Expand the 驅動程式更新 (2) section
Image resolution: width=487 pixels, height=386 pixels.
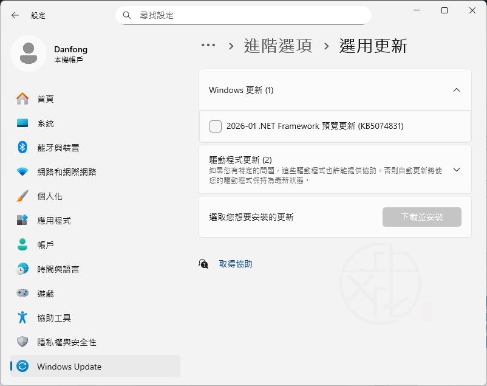457,170
